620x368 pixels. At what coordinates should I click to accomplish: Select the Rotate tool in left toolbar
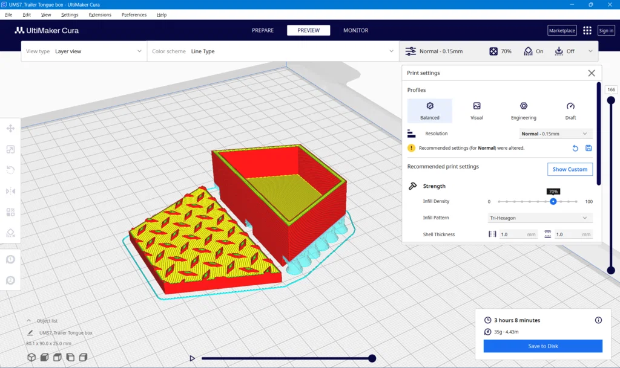[11, 170]
